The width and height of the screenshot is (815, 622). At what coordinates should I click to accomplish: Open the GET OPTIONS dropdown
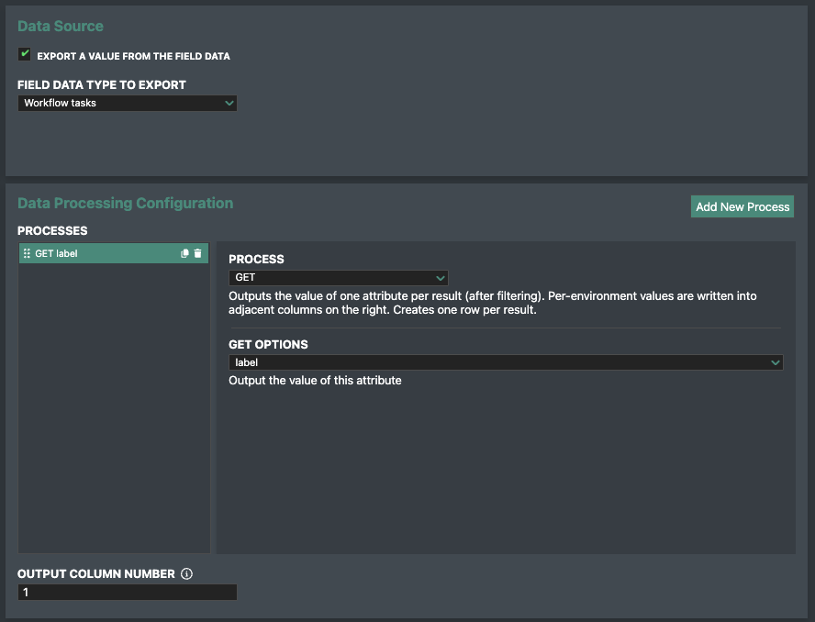pos(505,362)
